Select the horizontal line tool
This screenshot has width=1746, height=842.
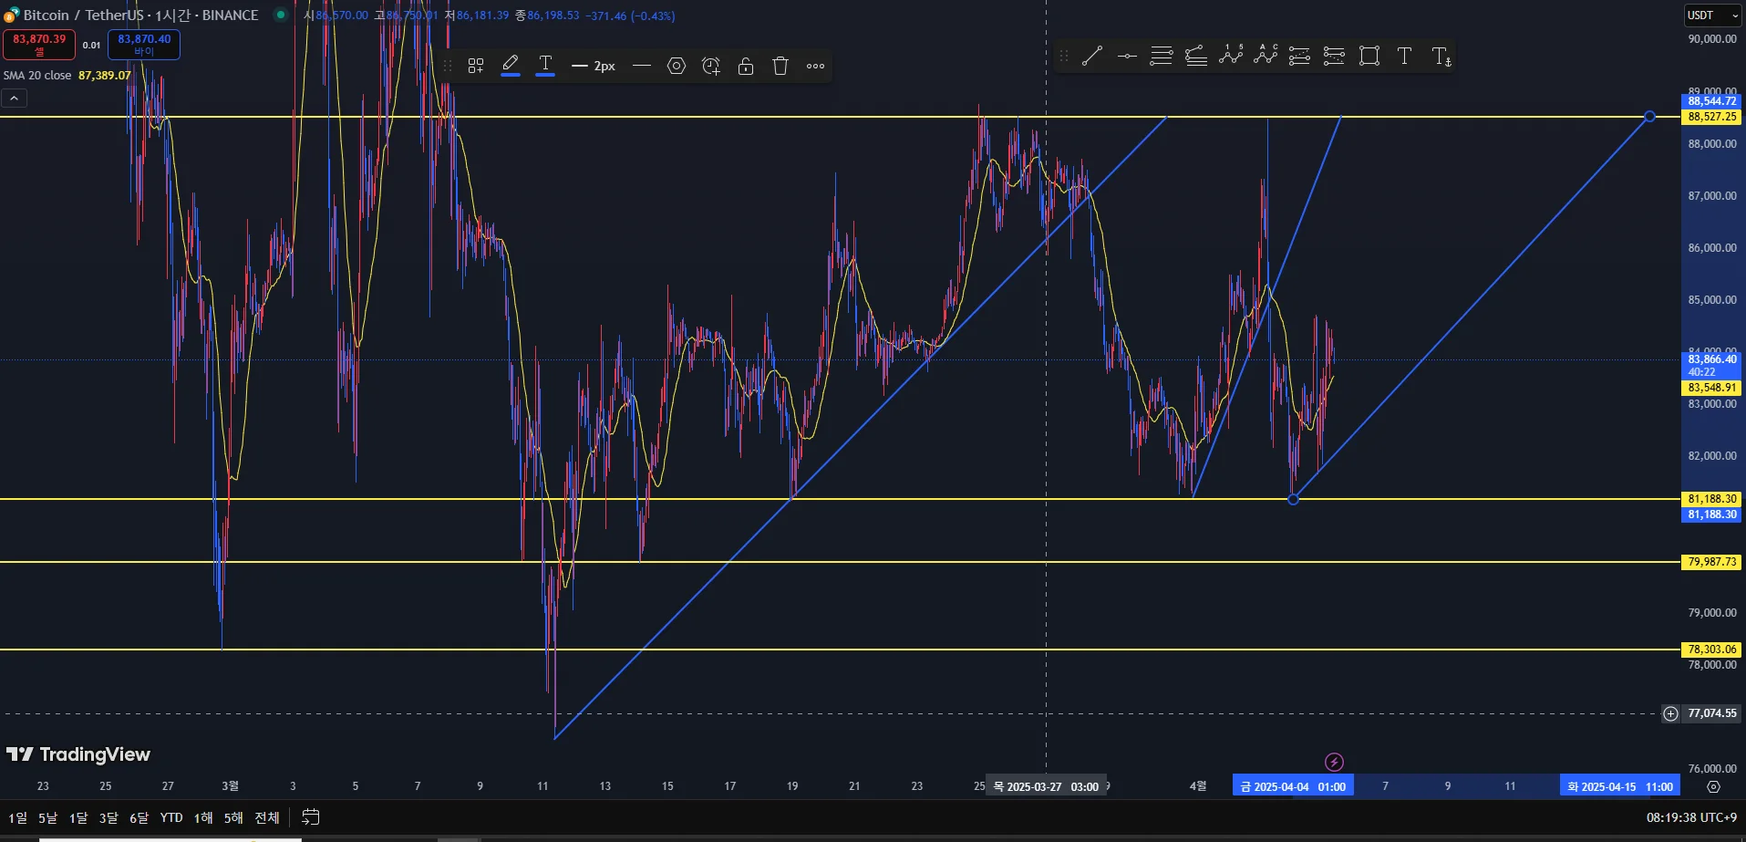pyautogui.click(x=1127, y=56)
